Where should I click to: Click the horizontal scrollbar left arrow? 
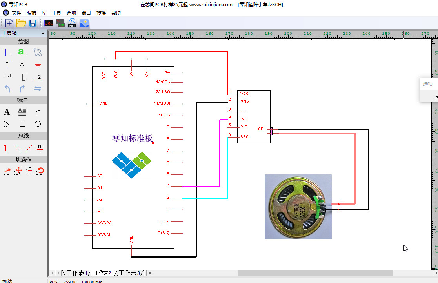(150, 273)
